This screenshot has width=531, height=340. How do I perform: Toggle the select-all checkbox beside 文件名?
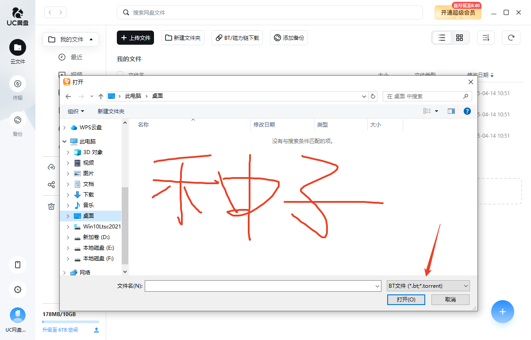[120, 75]
